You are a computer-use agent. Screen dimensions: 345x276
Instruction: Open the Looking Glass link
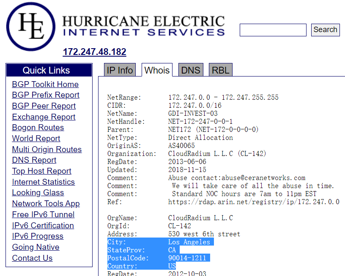[x=38, y=193]
